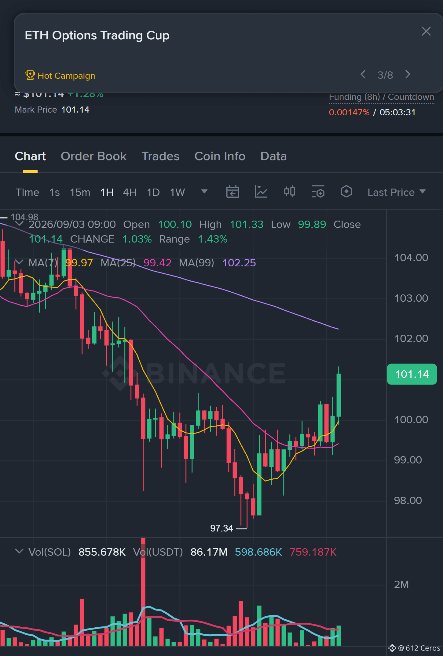Go to previous campaign banner arrow

point(363,74)
